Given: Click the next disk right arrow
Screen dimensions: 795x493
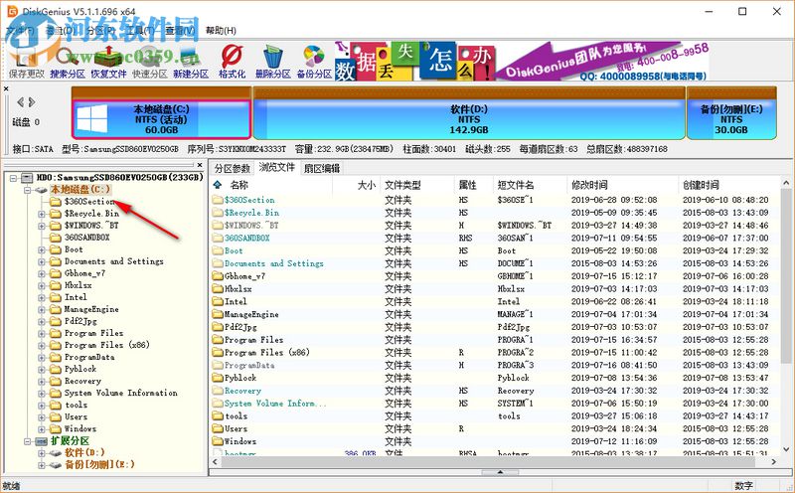Looking at the screenshot, I should pyautogui.click(x=32, y=102).
